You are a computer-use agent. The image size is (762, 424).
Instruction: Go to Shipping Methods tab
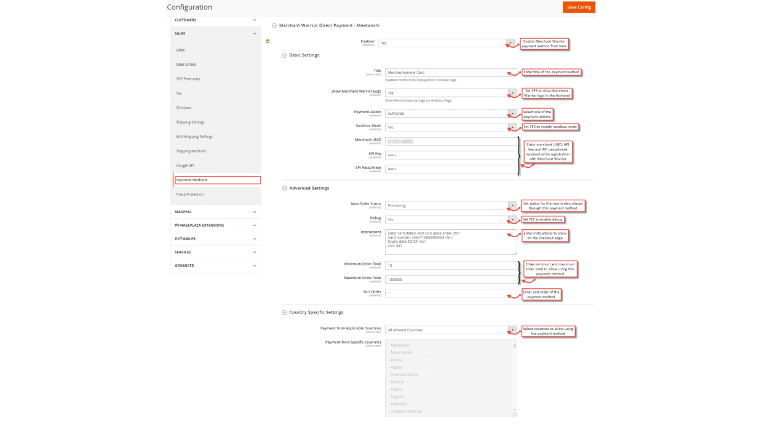click(x=191, y=151)
